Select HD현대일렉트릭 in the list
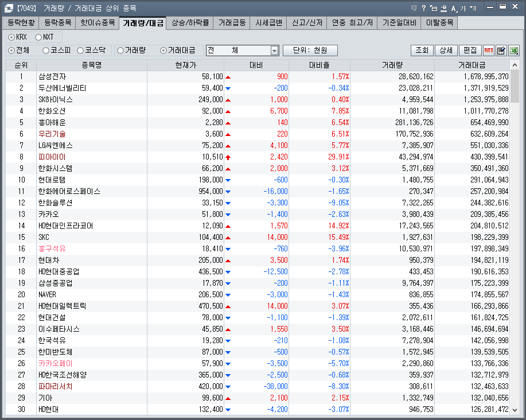Screen dimensions: 526x420 pyautogui.click(x=62, y=306)
